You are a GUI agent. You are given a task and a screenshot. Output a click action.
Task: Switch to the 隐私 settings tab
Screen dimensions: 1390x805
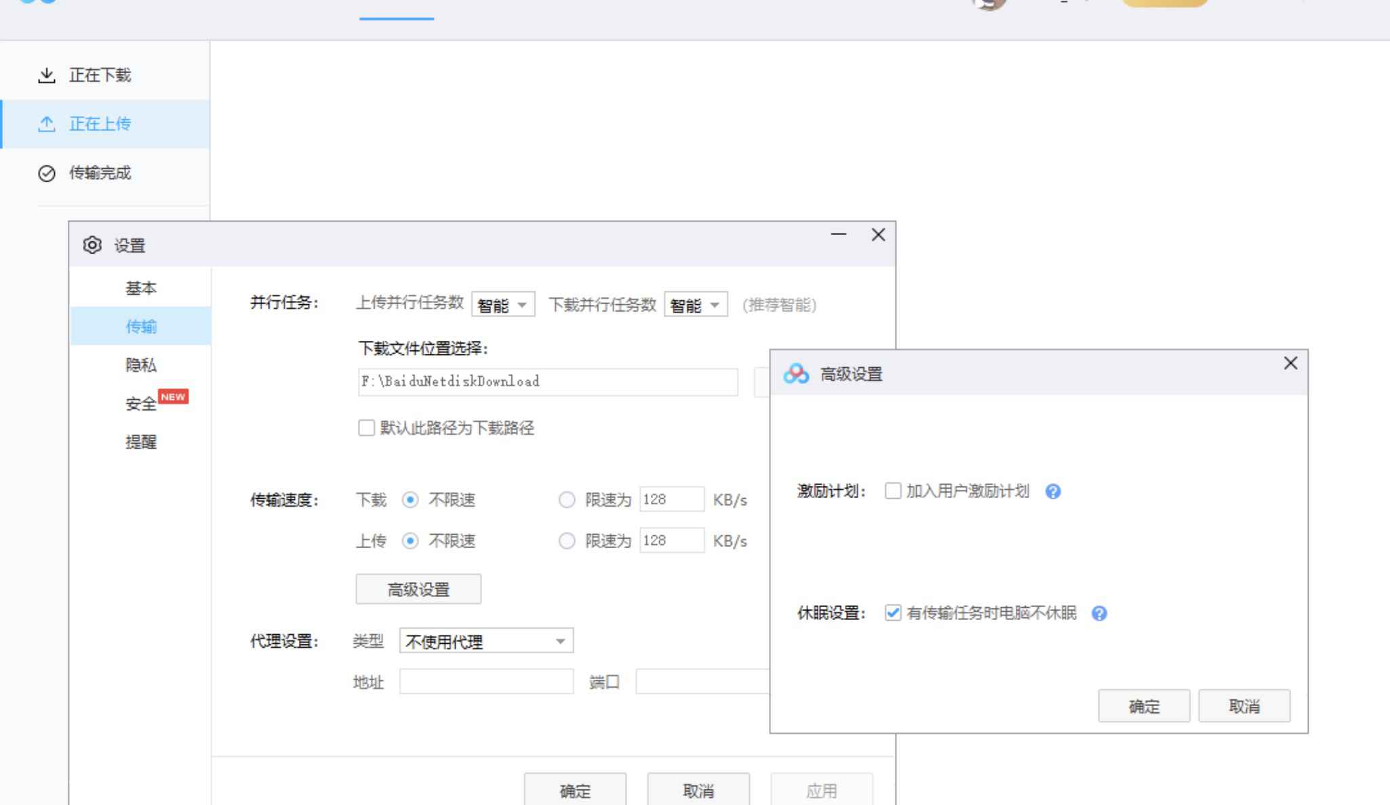(x=140, y=365)
